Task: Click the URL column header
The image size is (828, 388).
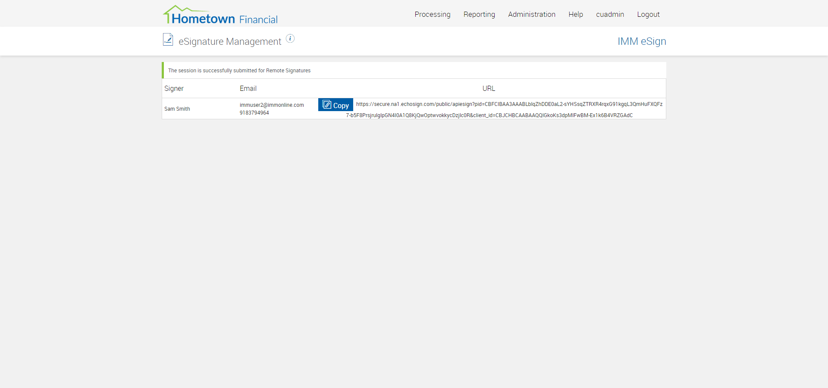Action: click(489, 88)
